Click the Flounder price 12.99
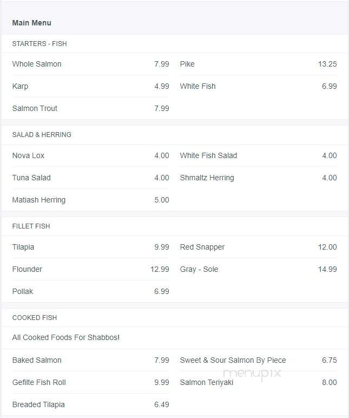Image resolution: width=349 pixels, height=418 pixels. [160, 269]
